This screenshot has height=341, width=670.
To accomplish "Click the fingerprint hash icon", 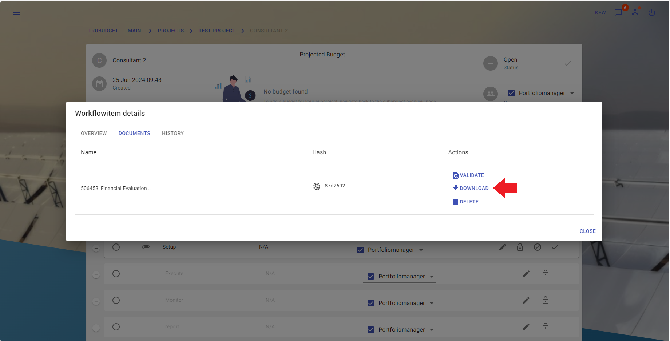I will tap(317, 187).
